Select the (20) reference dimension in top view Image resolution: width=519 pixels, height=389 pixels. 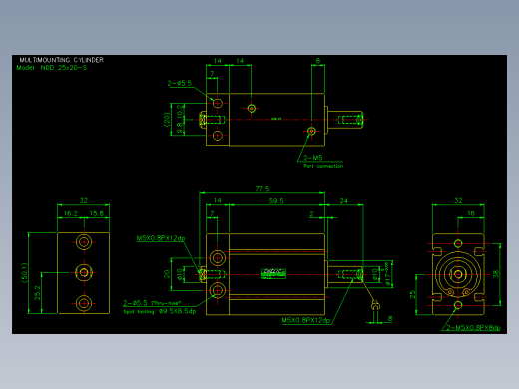click(x=166, y=119)
